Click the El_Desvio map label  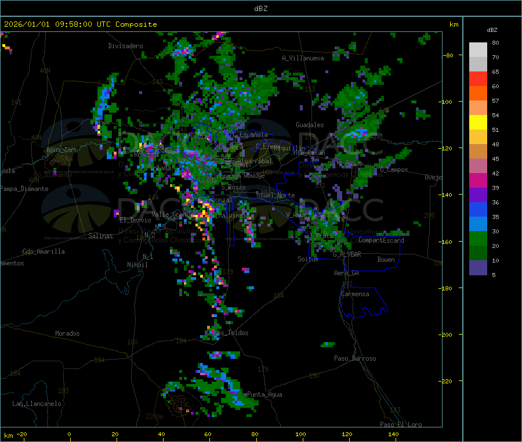[x=135, y=220]
